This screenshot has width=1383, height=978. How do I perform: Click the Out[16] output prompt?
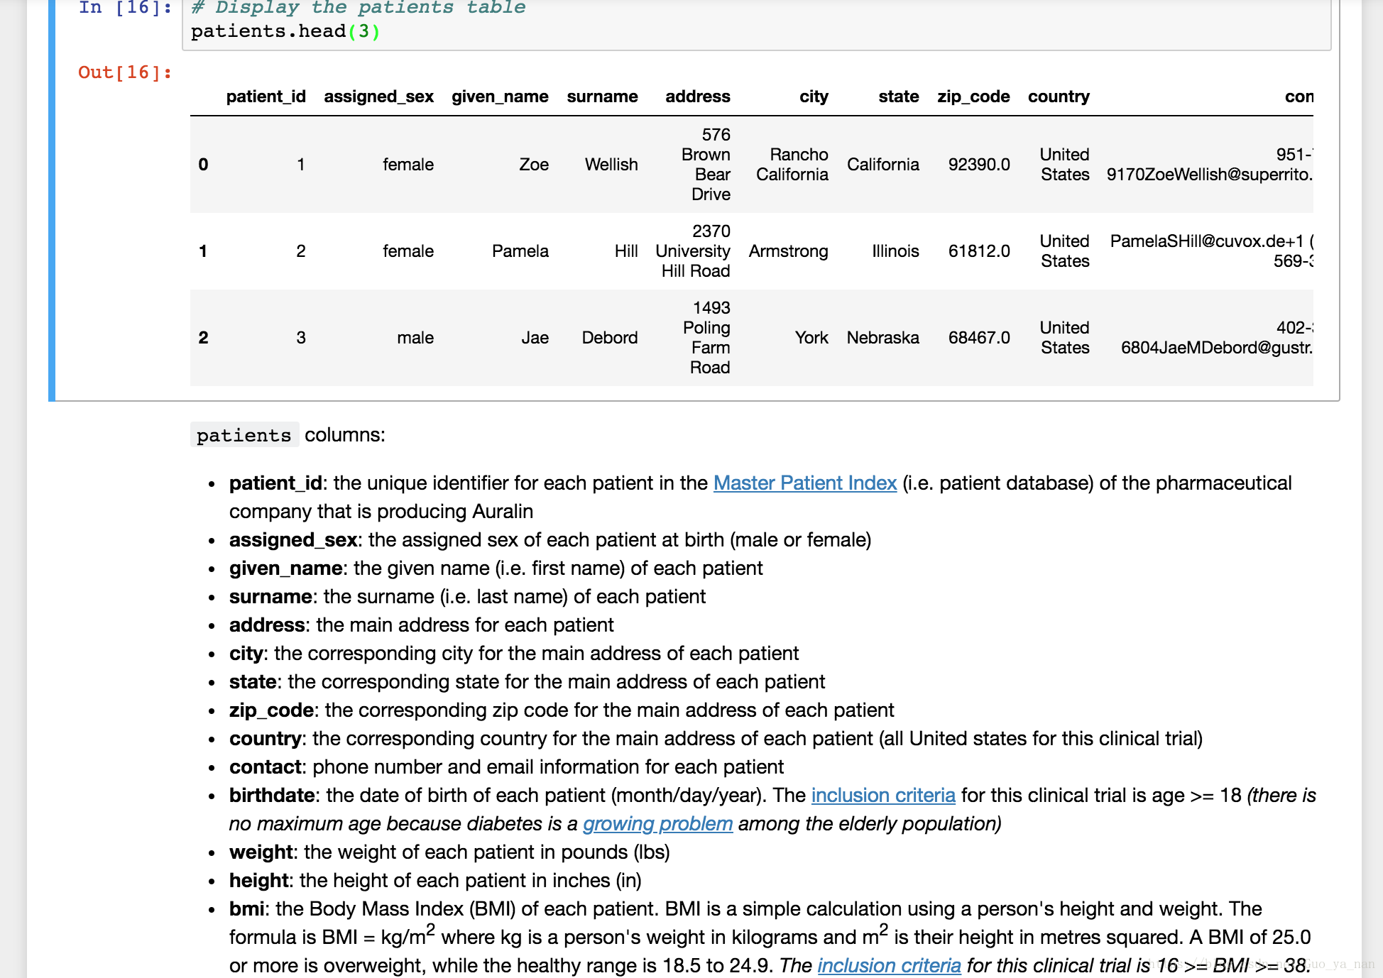(x=125, y=72)
